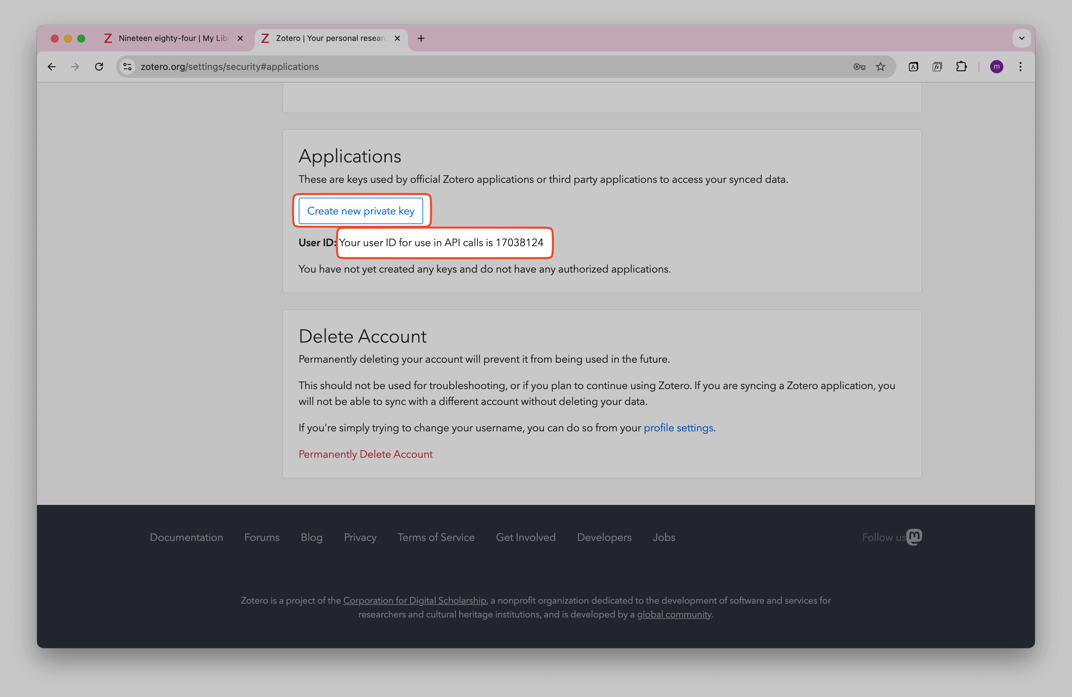The image size is (1072, 697).
Task: Open Terms of Service link
Action: tap(436, 537)
